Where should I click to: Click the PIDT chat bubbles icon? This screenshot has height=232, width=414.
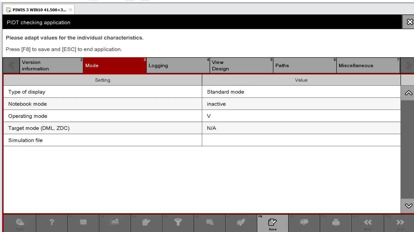pyautogui.click(x=20, y=223)
